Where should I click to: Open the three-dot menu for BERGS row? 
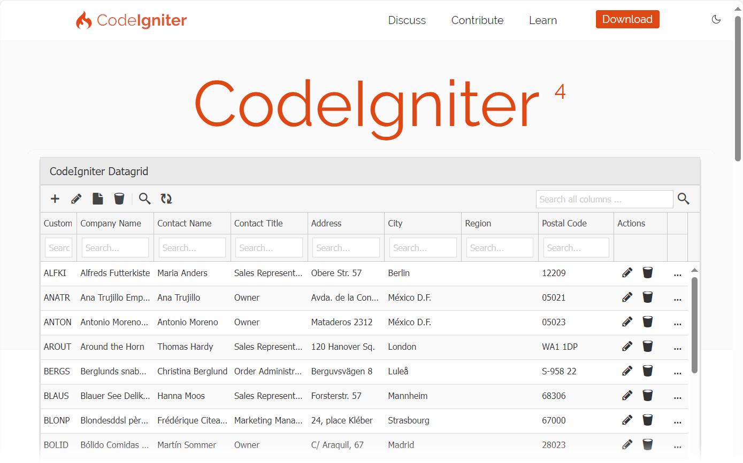point(677,372)
